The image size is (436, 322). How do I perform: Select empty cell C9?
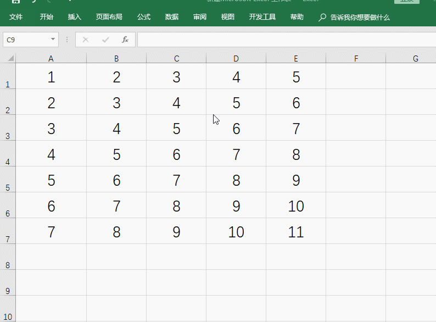pos(176,283)
